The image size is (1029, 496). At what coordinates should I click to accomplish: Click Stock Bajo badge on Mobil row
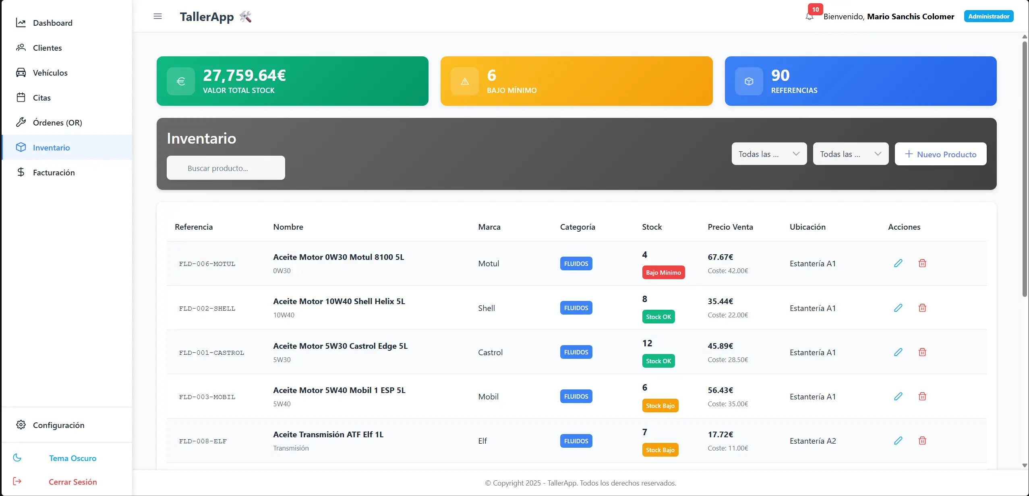tap(660, 405)
